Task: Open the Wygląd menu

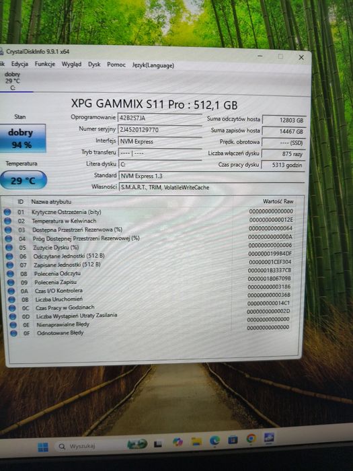Action: (71, 65)
